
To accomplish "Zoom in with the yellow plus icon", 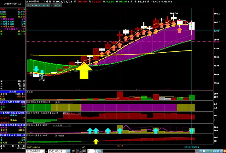I will 211,151.
